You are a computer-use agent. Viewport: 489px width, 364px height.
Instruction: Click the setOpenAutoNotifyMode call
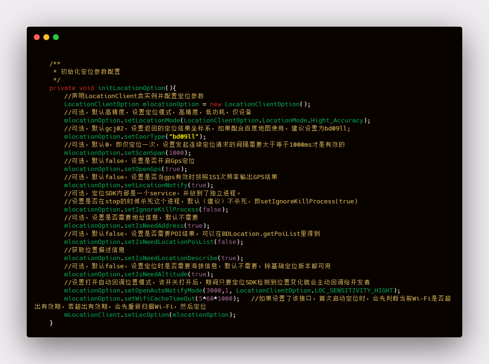click(163, 290)
